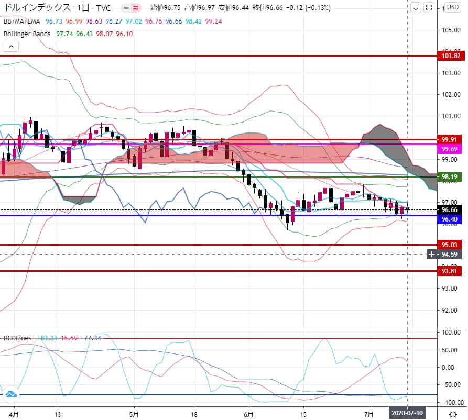Toggle fullscreen with the square bracket icon

click(429, 8)
